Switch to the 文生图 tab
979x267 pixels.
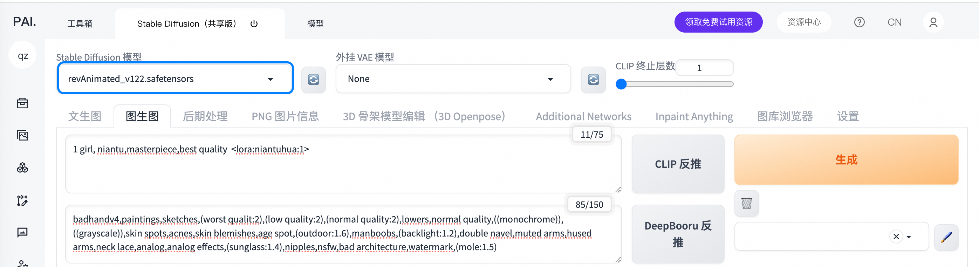[x=85, y=116]
